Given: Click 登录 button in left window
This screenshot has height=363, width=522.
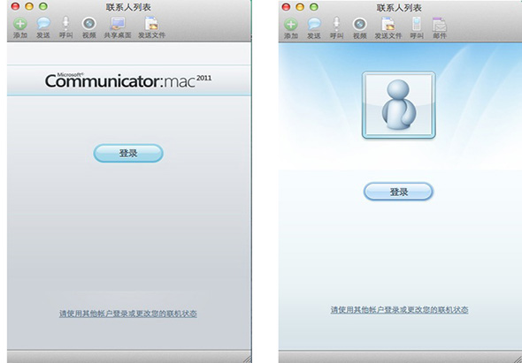Looking at the screenshot, I should click(x=128, y=154).
